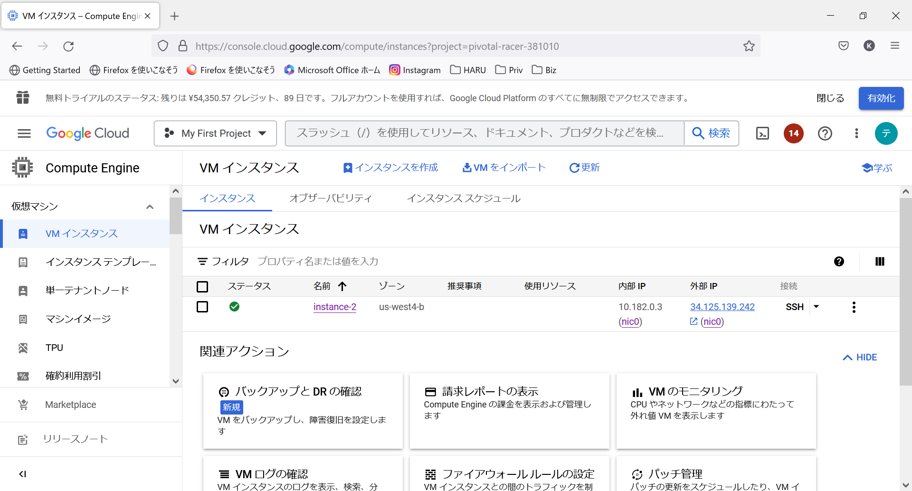Click the running status check icon for instance-2
The width and height of the screenshot is (912, 491).
click(234, 307)
